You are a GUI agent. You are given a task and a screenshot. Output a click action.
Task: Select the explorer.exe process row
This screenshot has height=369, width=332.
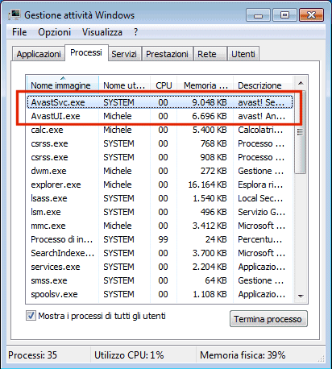pos(160,184)
